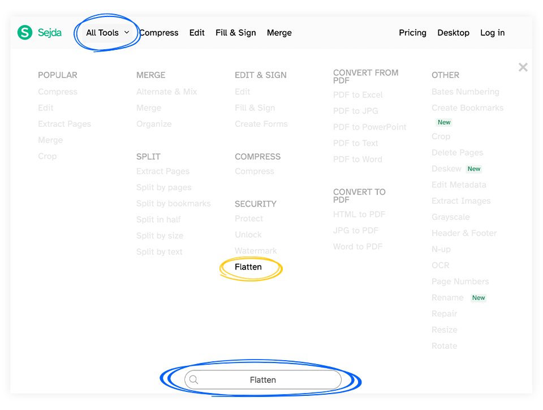The width and height of the screenshot is (543, 410).
Task: Click the Flatten search input field
Action: pyautogui.click(x=263, y=380)
